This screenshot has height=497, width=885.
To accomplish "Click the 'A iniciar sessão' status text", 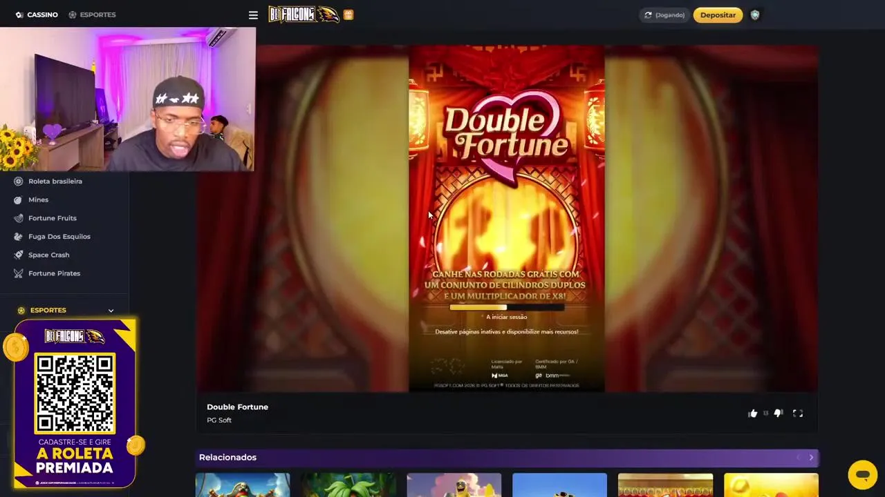I will [507, 317].
